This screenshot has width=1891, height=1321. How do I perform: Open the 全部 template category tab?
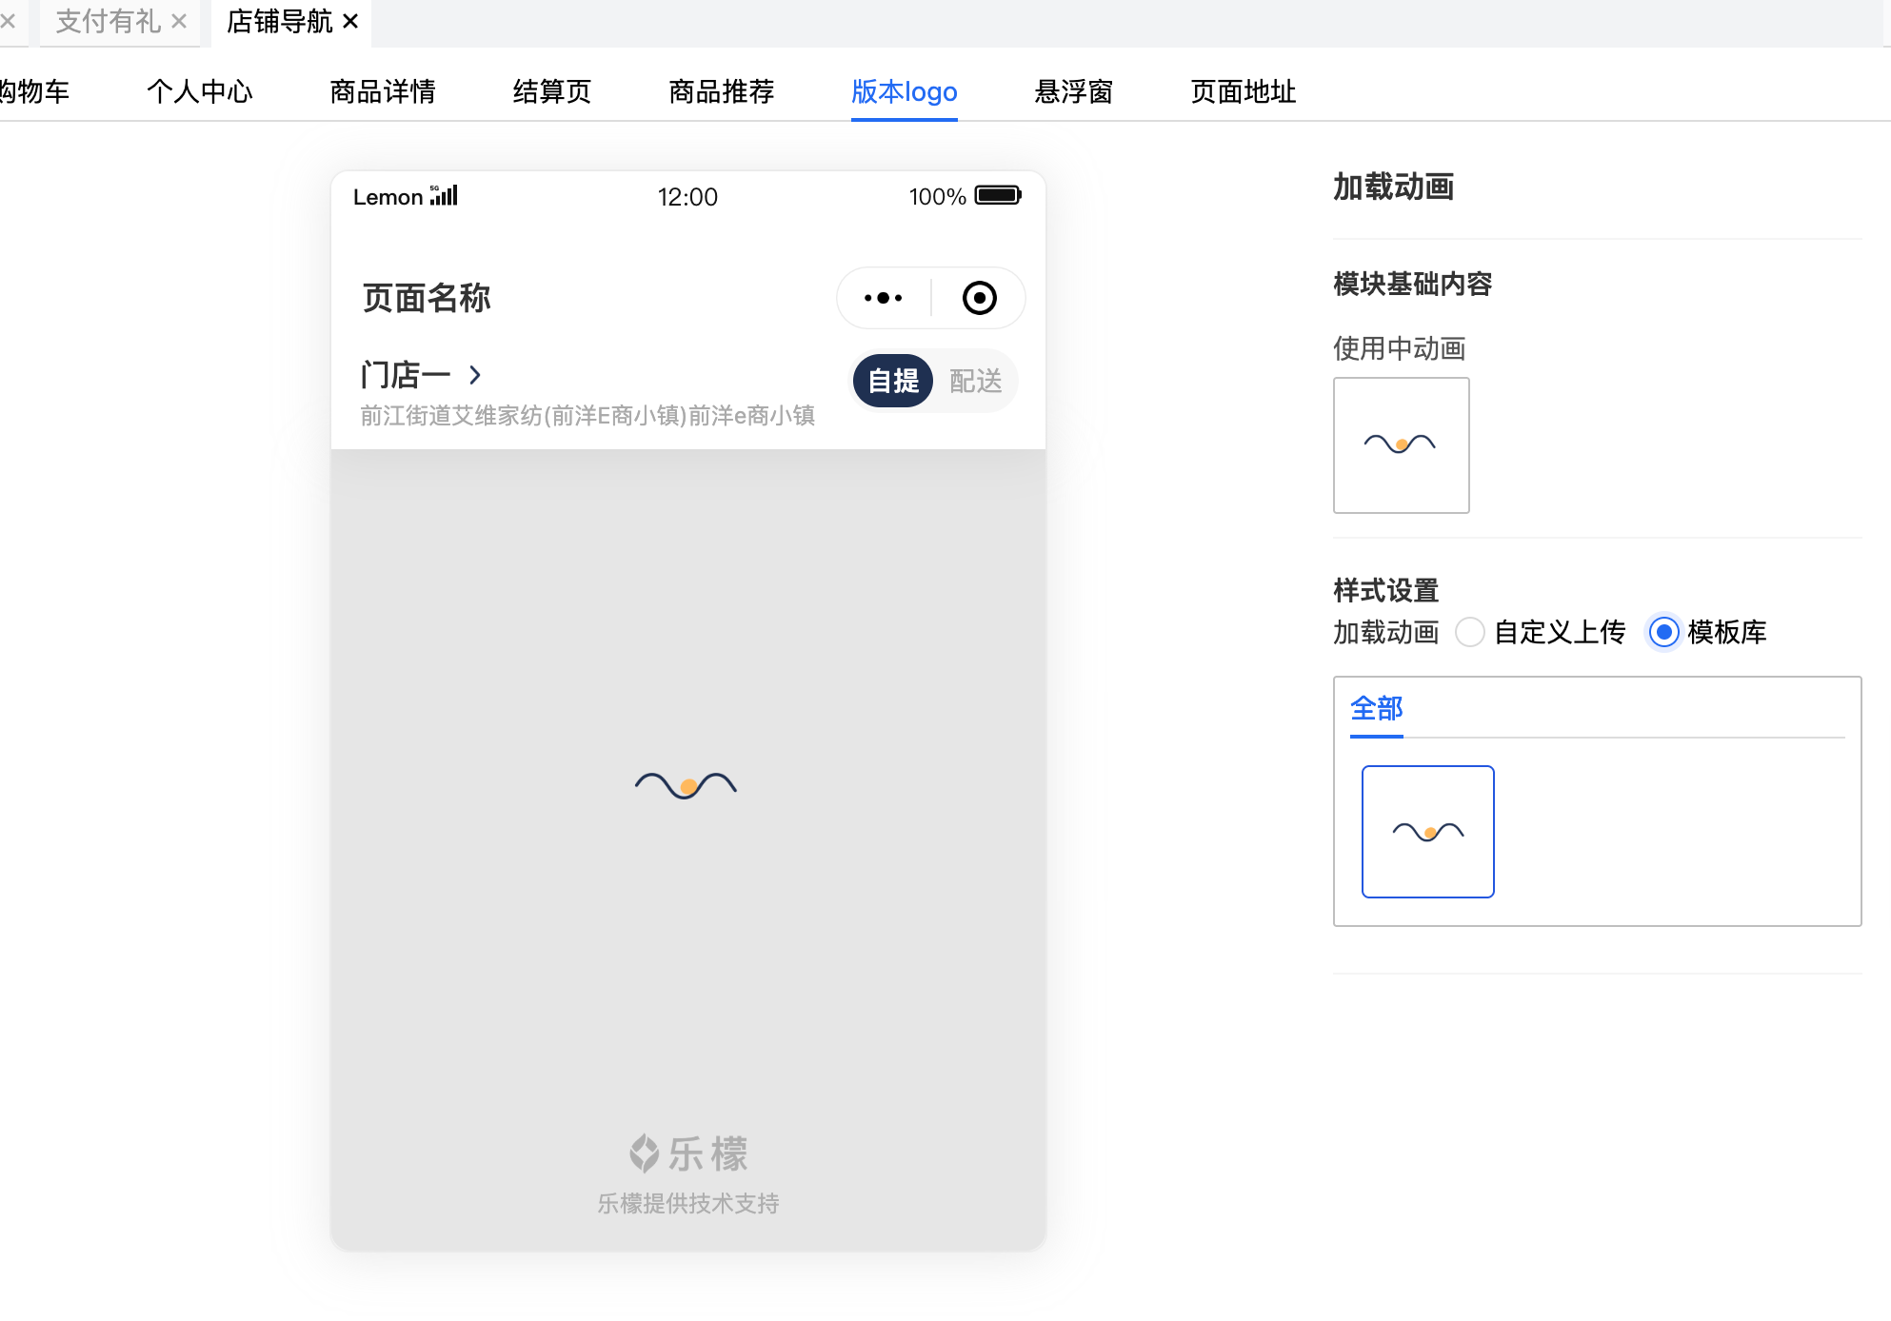[x=1376, y=709]
